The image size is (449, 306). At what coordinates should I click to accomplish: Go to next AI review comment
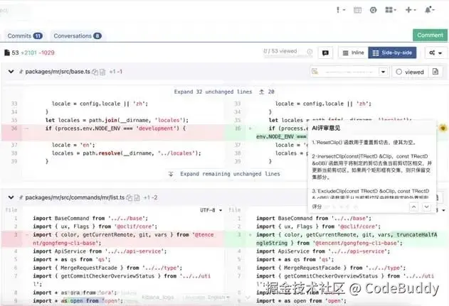tap(426, 207)
